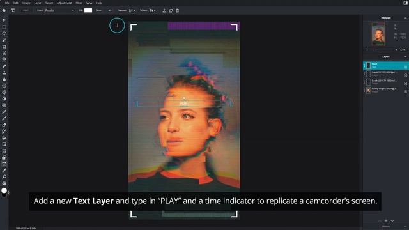Open the Styles dropdown
The height and width of the screenshot is (230, 409).
[x=153, y=10]
